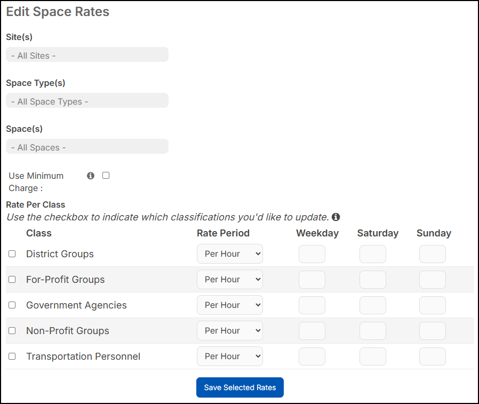Focus the Saturday rate field for Government Agencies
This screenshot has width=479, height=404.
[x=373, y=305]
